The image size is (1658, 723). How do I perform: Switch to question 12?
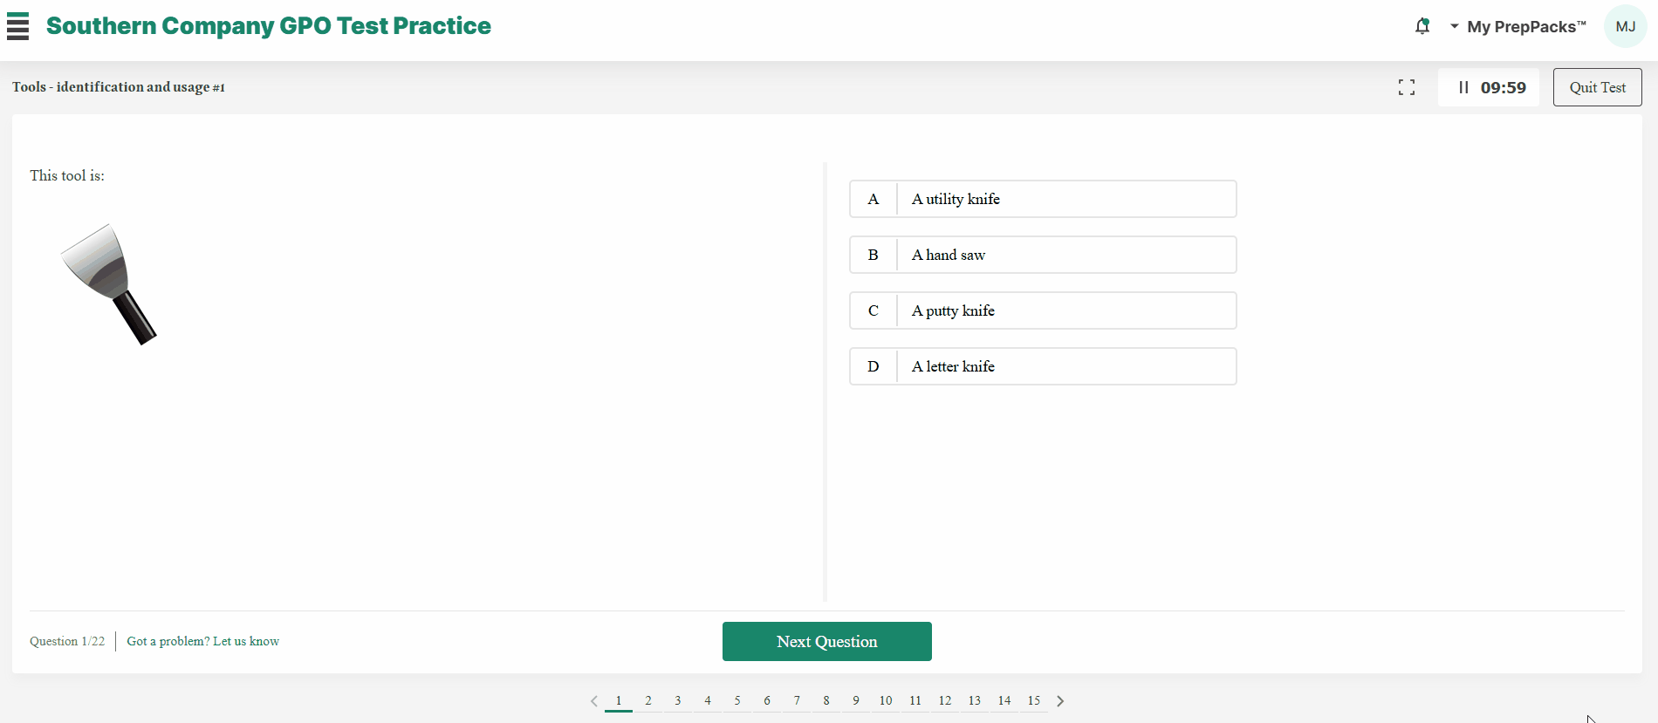click(x=945, y=701)
